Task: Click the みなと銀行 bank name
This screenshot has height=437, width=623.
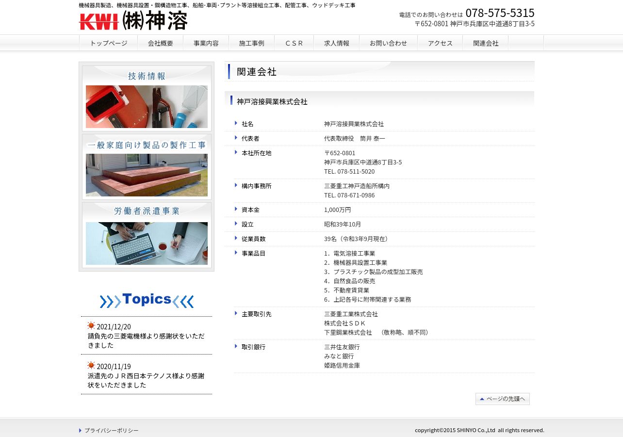Action: 339,356
